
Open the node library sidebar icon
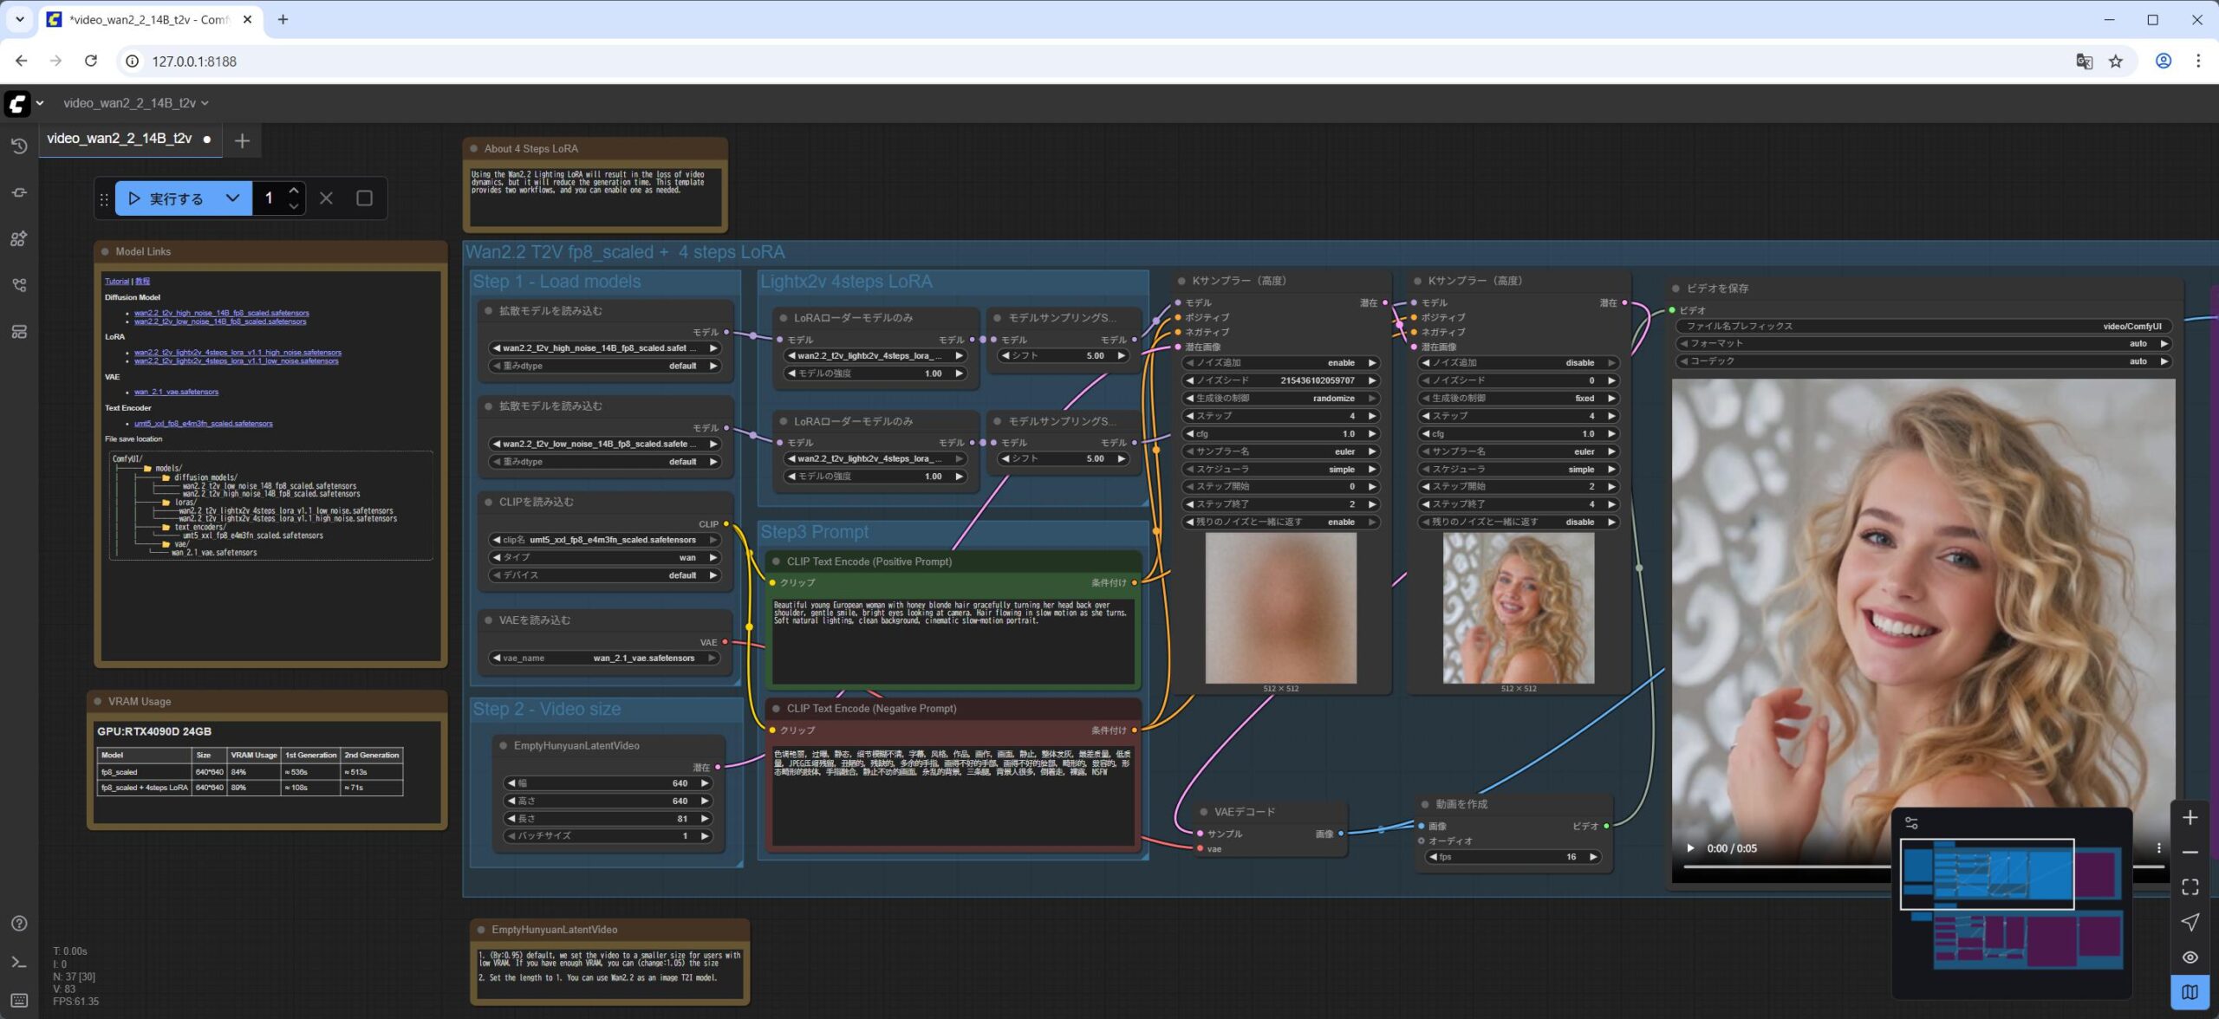(x=19, y=192)
